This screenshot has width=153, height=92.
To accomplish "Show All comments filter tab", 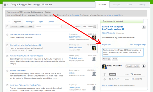I will 8,22.
